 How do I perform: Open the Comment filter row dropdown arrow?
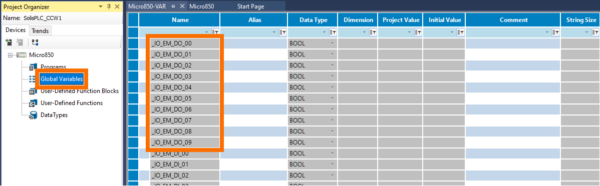point(548,32)
